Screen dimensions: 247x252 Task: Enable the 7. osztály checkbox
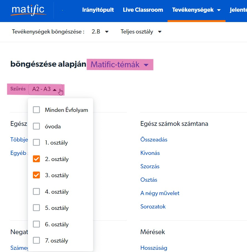tap(37, 241)
